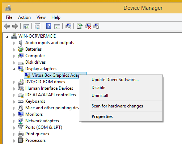This screenshot has width=182, height=144.
Task: Click the Monitors category icon
Action: pos(21,114)
